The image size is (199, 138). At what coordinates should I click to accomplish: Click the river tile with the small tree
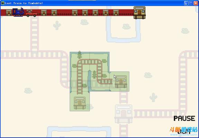coord(100,81)
